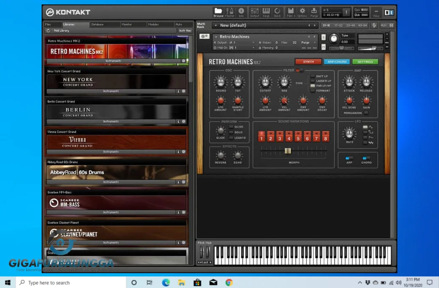Image resolution: width=439 pixels, height=288 pixels.
Task: Toggle the on-screen Keyboard (Keyb) icon
Action: [x=266, y=12]
